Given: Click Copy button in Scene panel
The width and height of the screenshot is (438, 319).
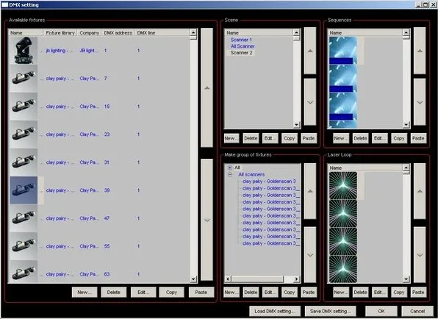Looking at the screenshot, I should [289, 138].
